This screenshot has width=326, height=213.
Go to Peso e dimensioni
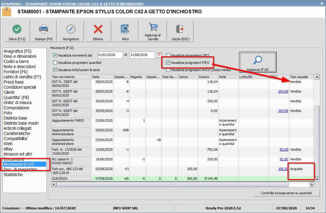20,56
